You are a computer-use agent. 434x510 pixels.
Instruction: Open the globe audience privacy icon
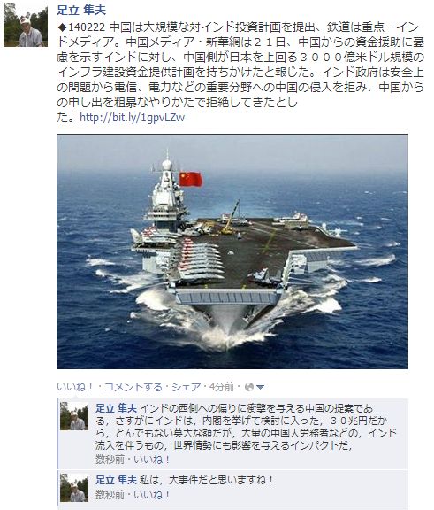249,387
